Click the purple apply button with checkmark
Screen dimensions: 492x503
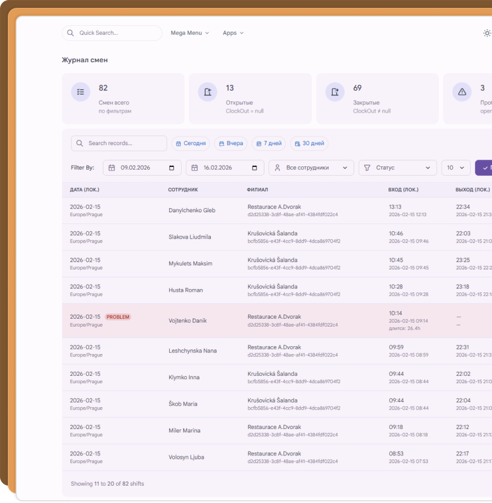tap(484, 167)
